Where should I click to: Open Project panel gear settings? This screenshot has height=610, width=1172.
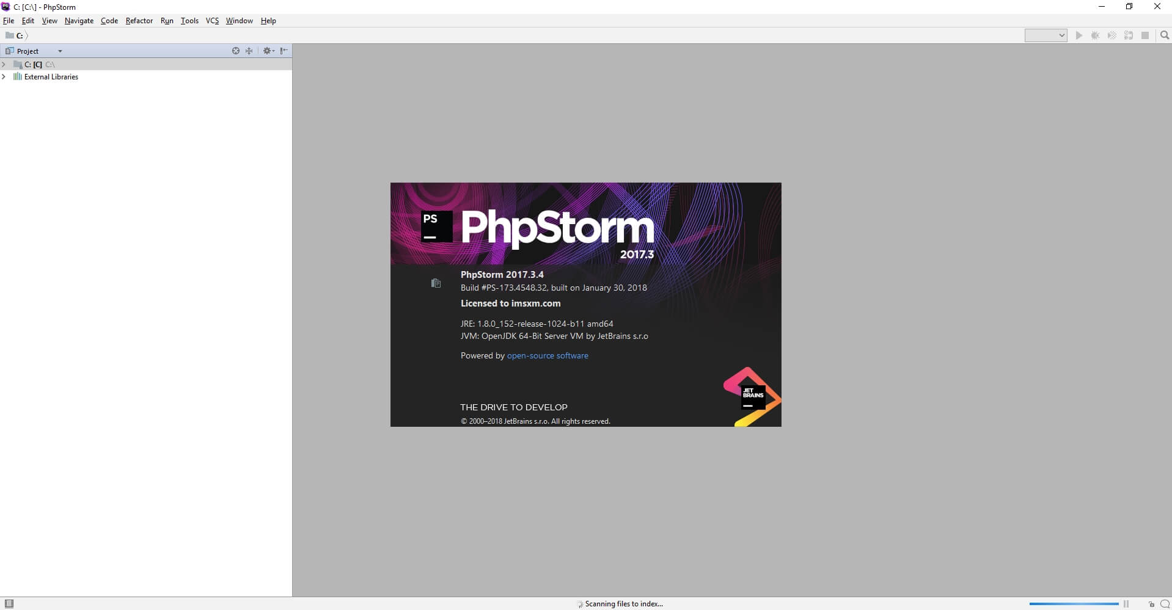click(x=268, y=51)
